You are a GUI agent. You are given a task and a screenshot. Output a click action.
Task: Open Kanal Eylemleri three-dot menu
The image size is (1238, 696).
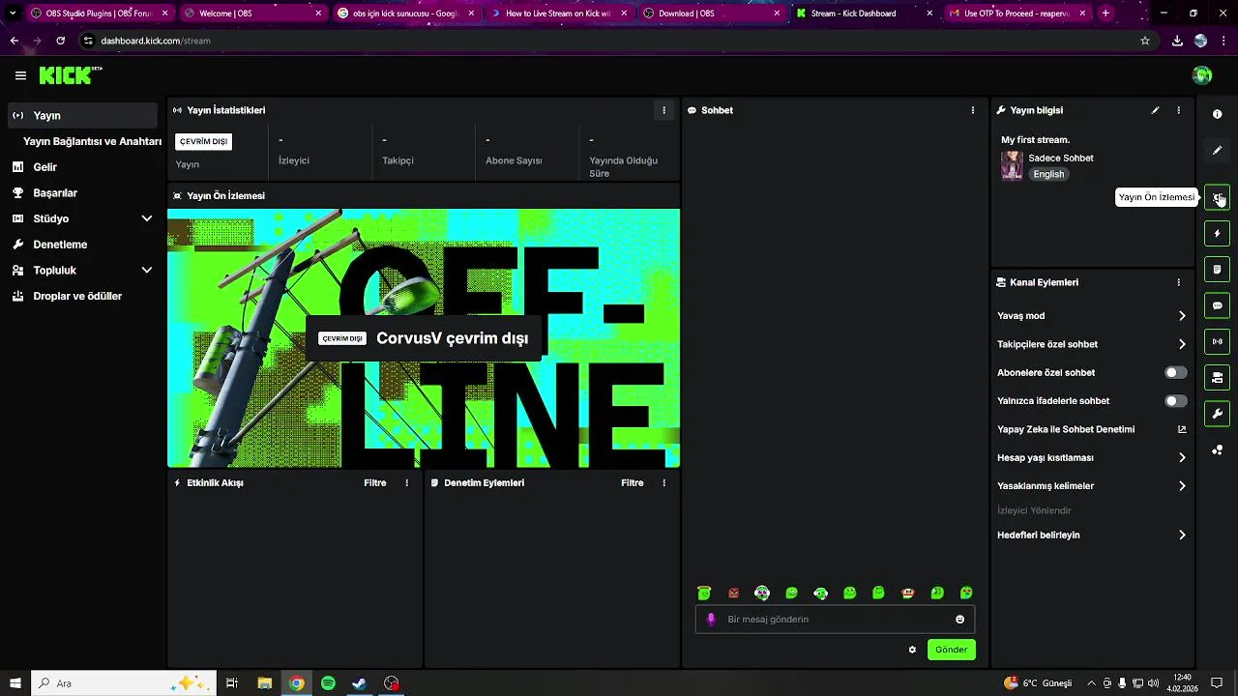[x=1178, y=282]
